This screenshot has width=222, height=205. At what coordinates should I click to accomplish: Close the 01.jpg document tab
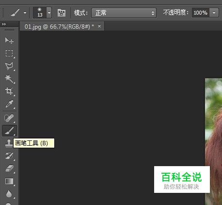click(99, 26)
